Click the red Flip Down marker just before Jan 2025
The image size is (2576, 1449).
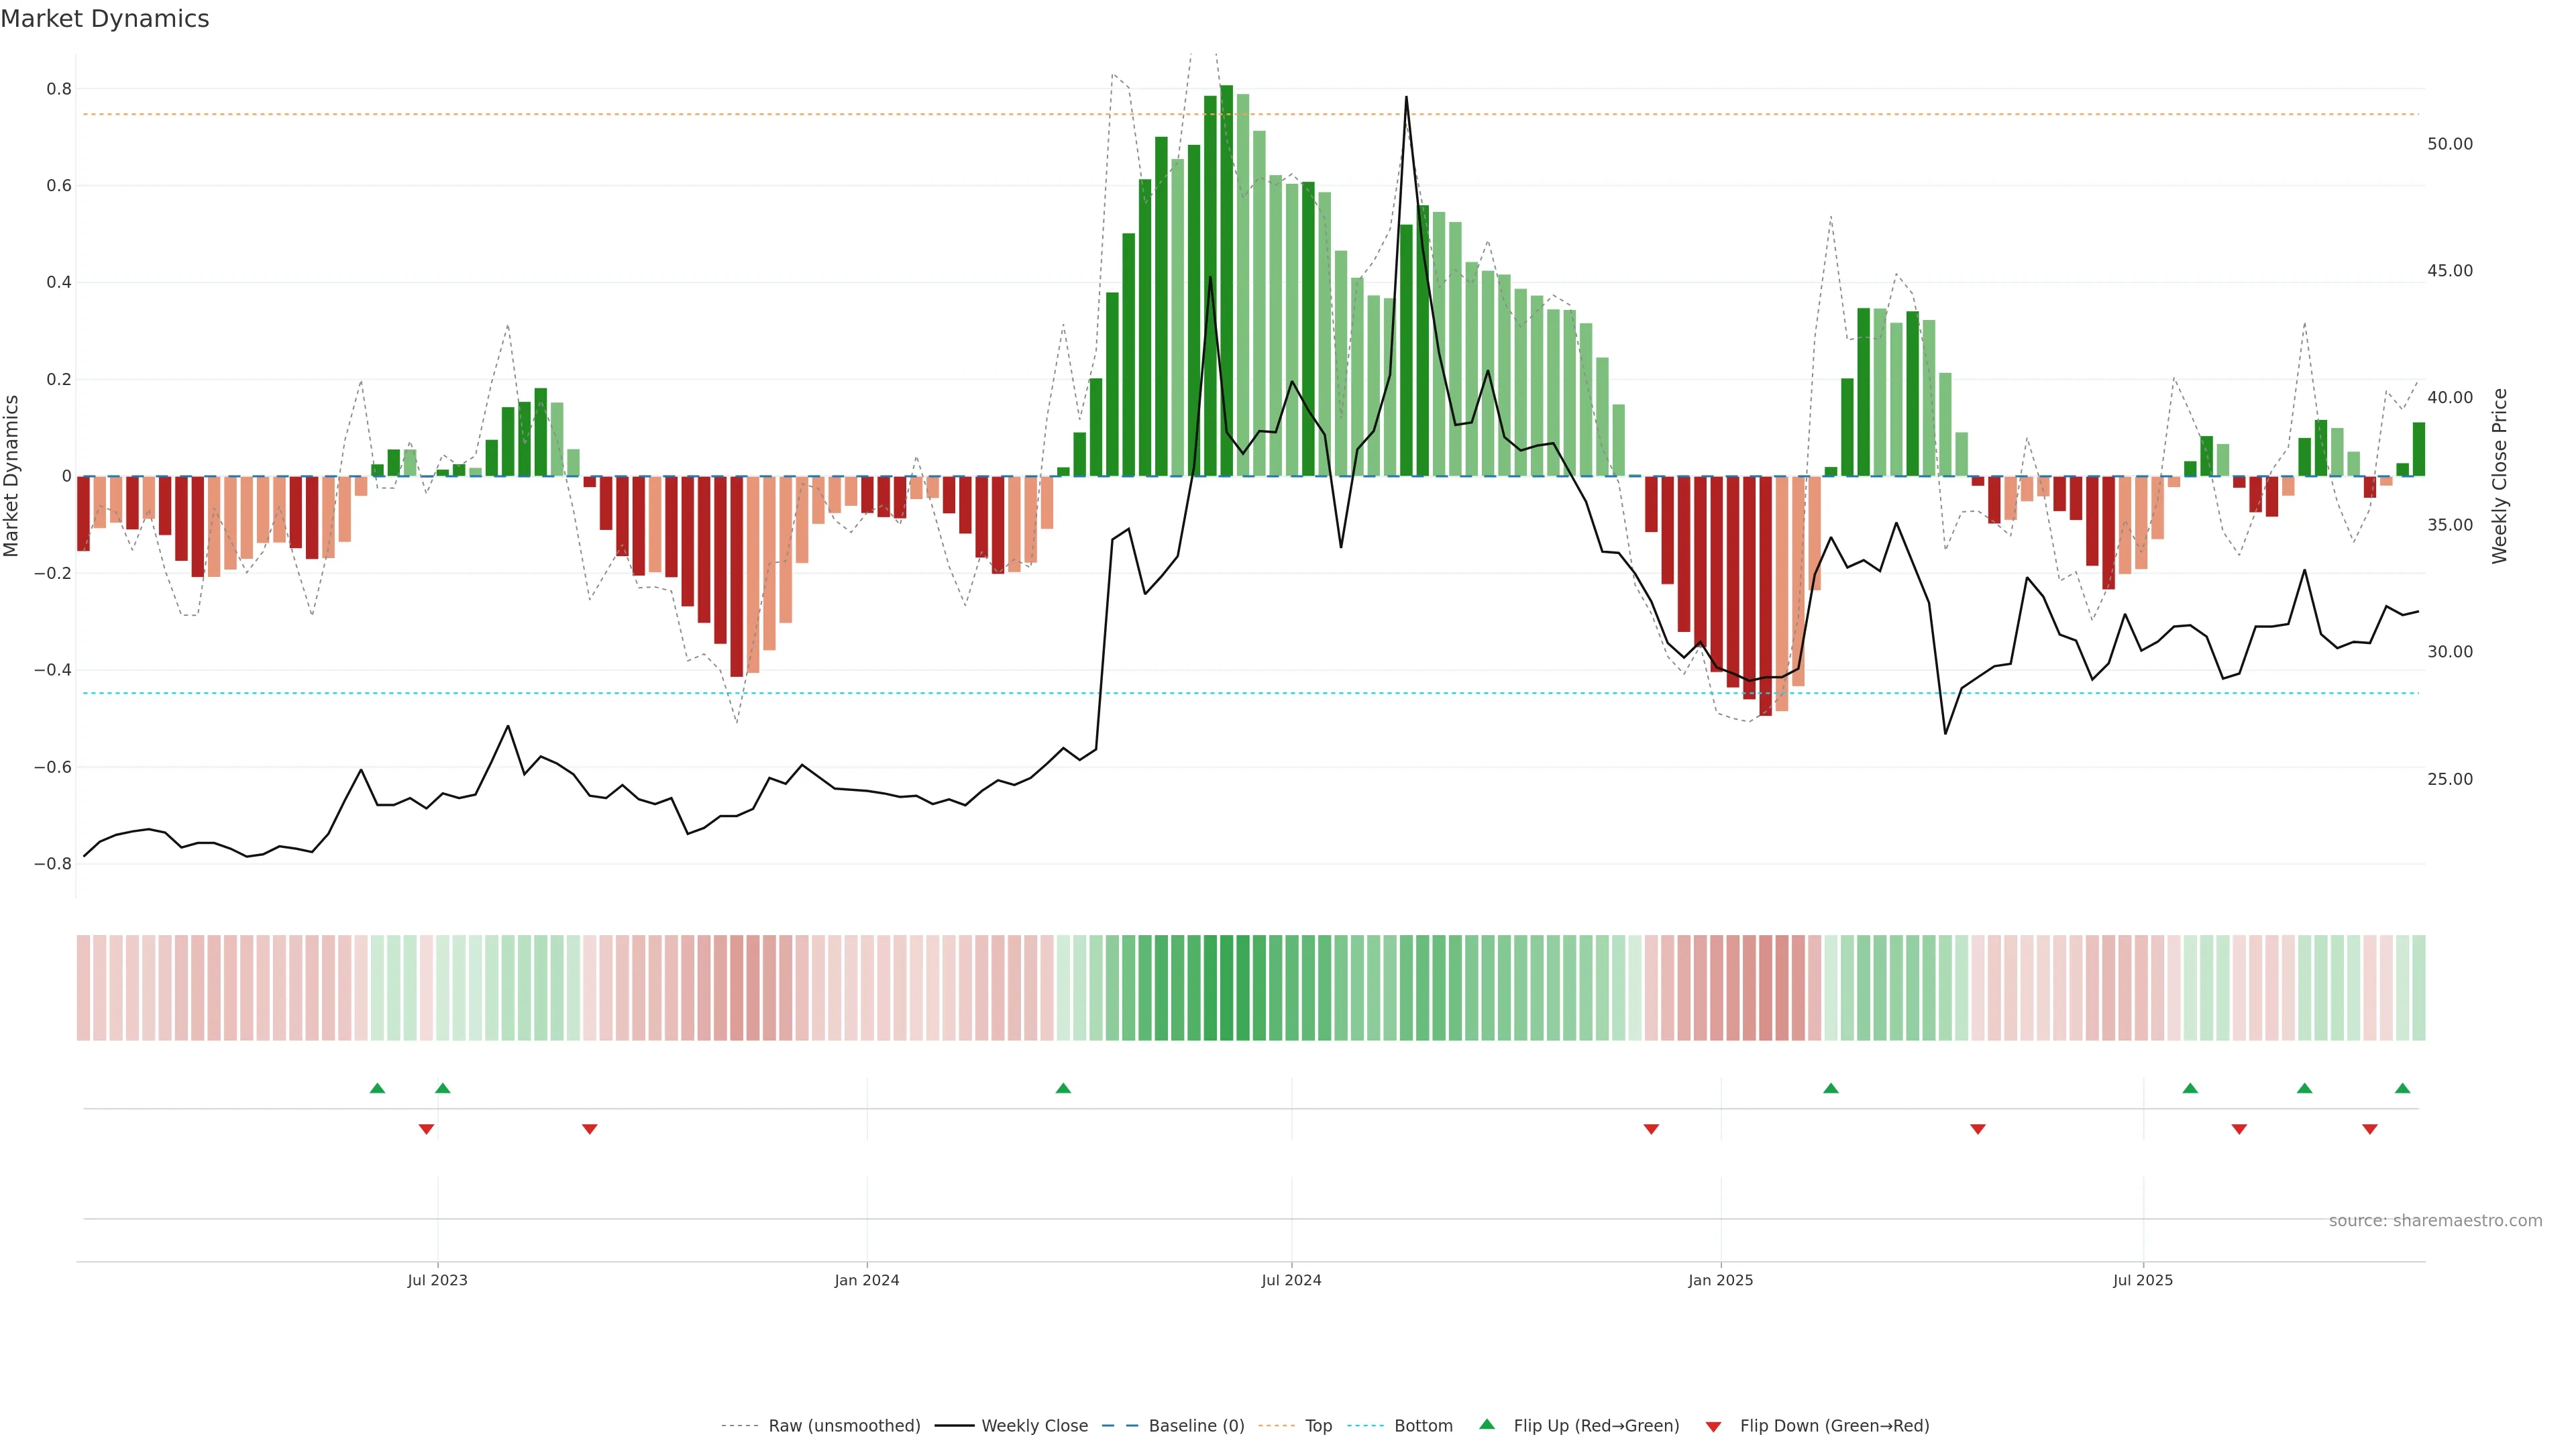point(1651,1129)
